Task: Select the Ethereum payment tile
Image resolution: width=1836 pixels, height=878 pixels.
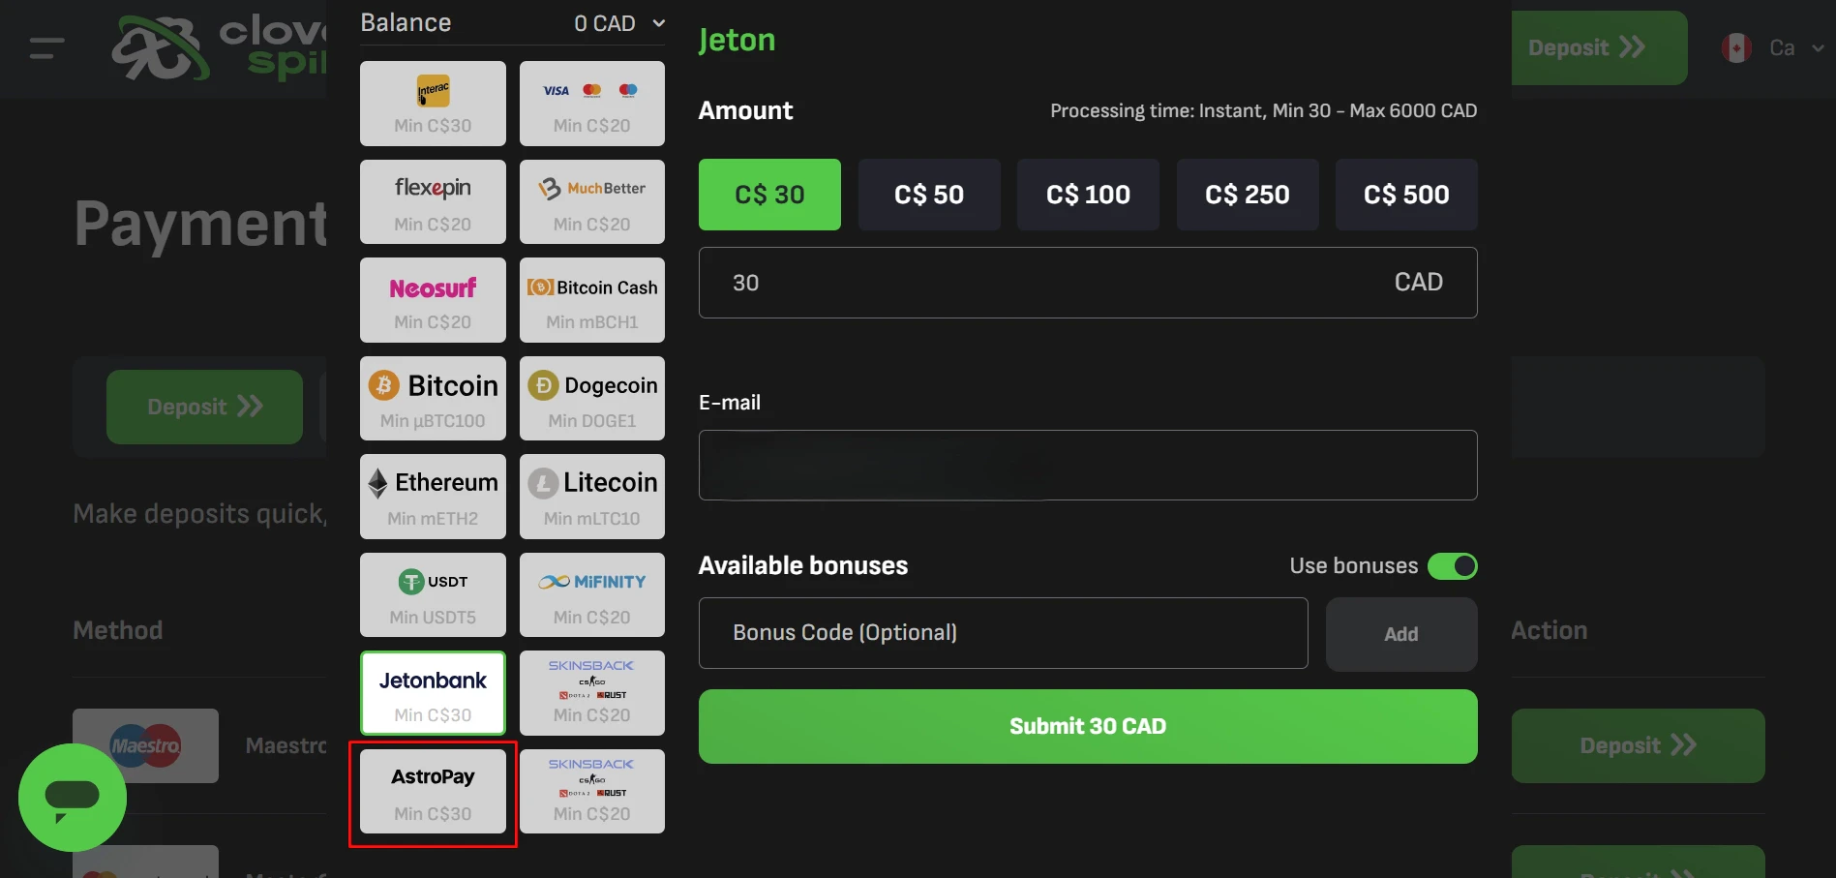Action: [433, 497]
